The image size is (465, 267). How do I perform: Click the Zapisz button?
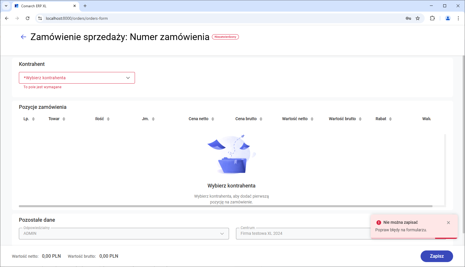coord(437,256)
